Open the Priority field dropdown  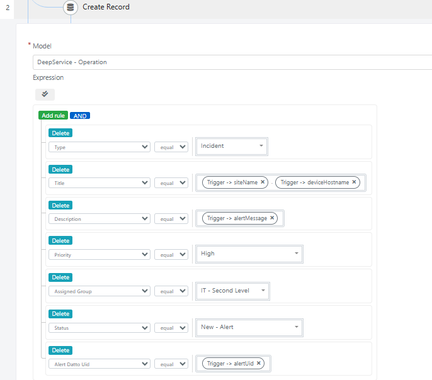click(99, 255)
